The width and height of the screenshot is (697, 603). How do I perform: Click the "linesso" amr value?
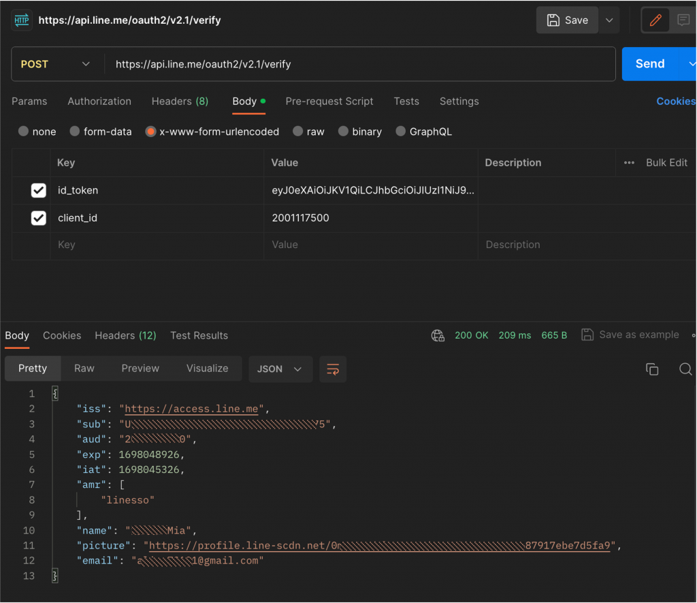pos(127,500)
